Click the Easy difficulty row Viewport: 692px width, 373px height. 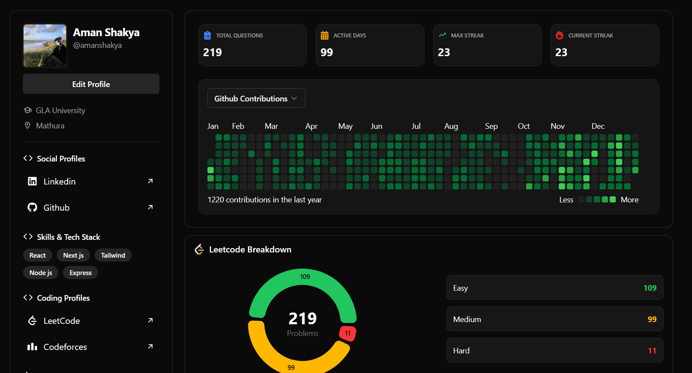click(554, 288)
